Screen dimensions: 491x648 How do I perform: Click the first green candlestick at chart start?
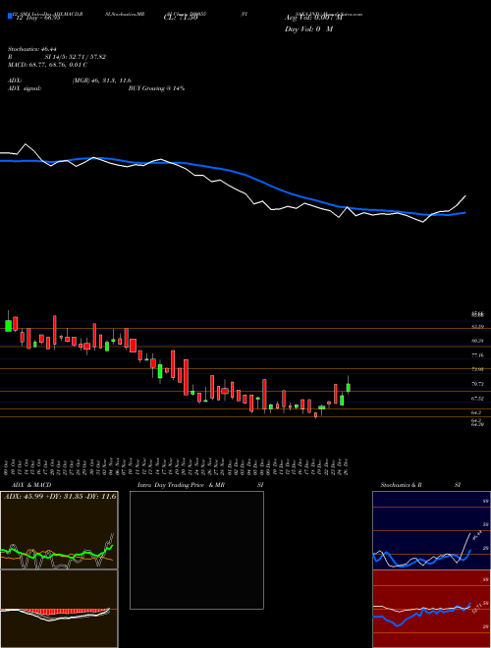(x=8, y=325)
